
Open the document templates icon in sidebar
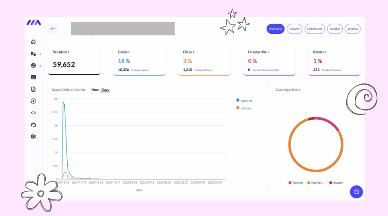coord(33,89)
